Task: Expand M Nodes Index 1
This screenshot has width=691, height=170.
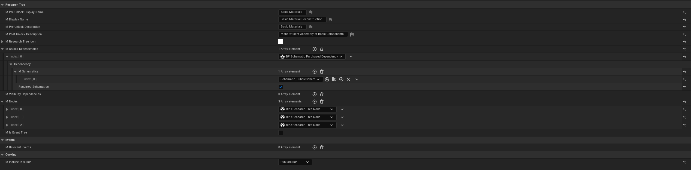Action: point(7,117)
